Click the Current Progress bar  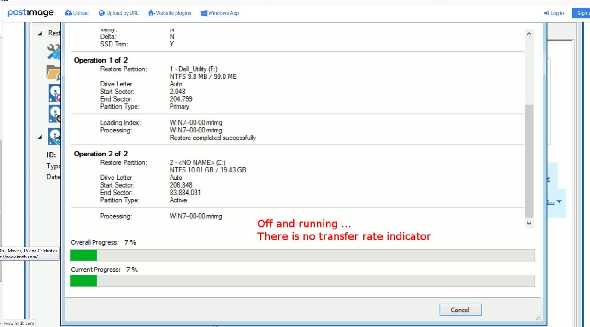302,281
